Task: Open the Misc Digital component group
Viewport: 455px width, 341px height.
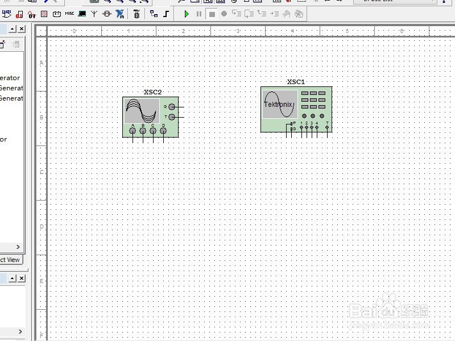Action: pyautogui.click(x=19, y=14)
